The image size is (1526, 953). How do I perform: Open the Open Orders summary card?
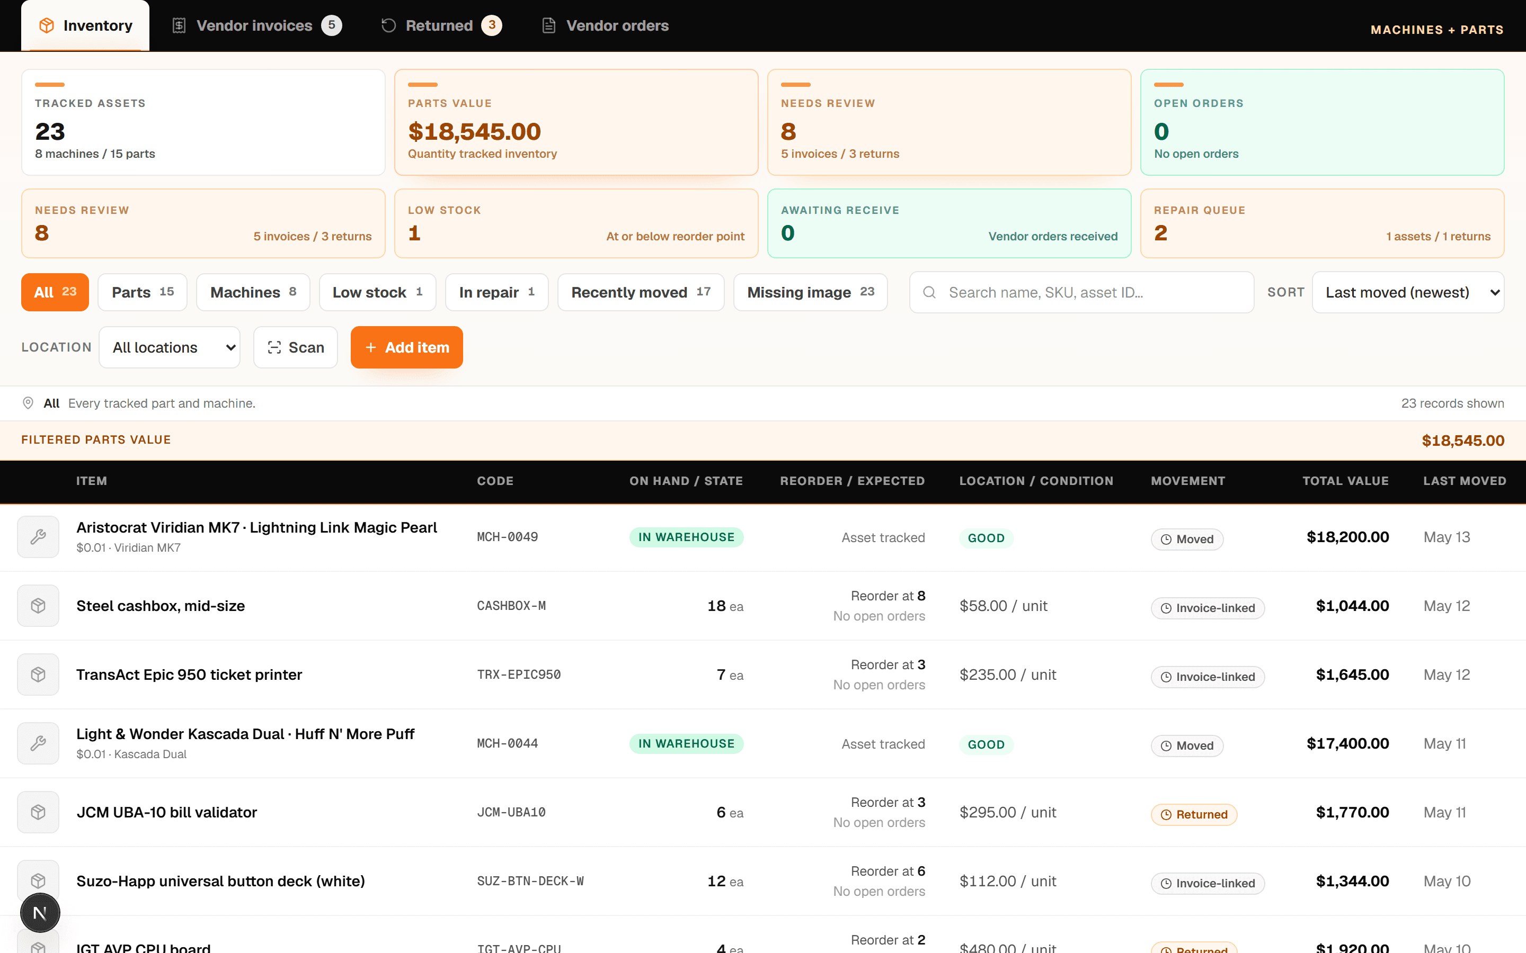pyautogui.click(x=1323, y=122)
